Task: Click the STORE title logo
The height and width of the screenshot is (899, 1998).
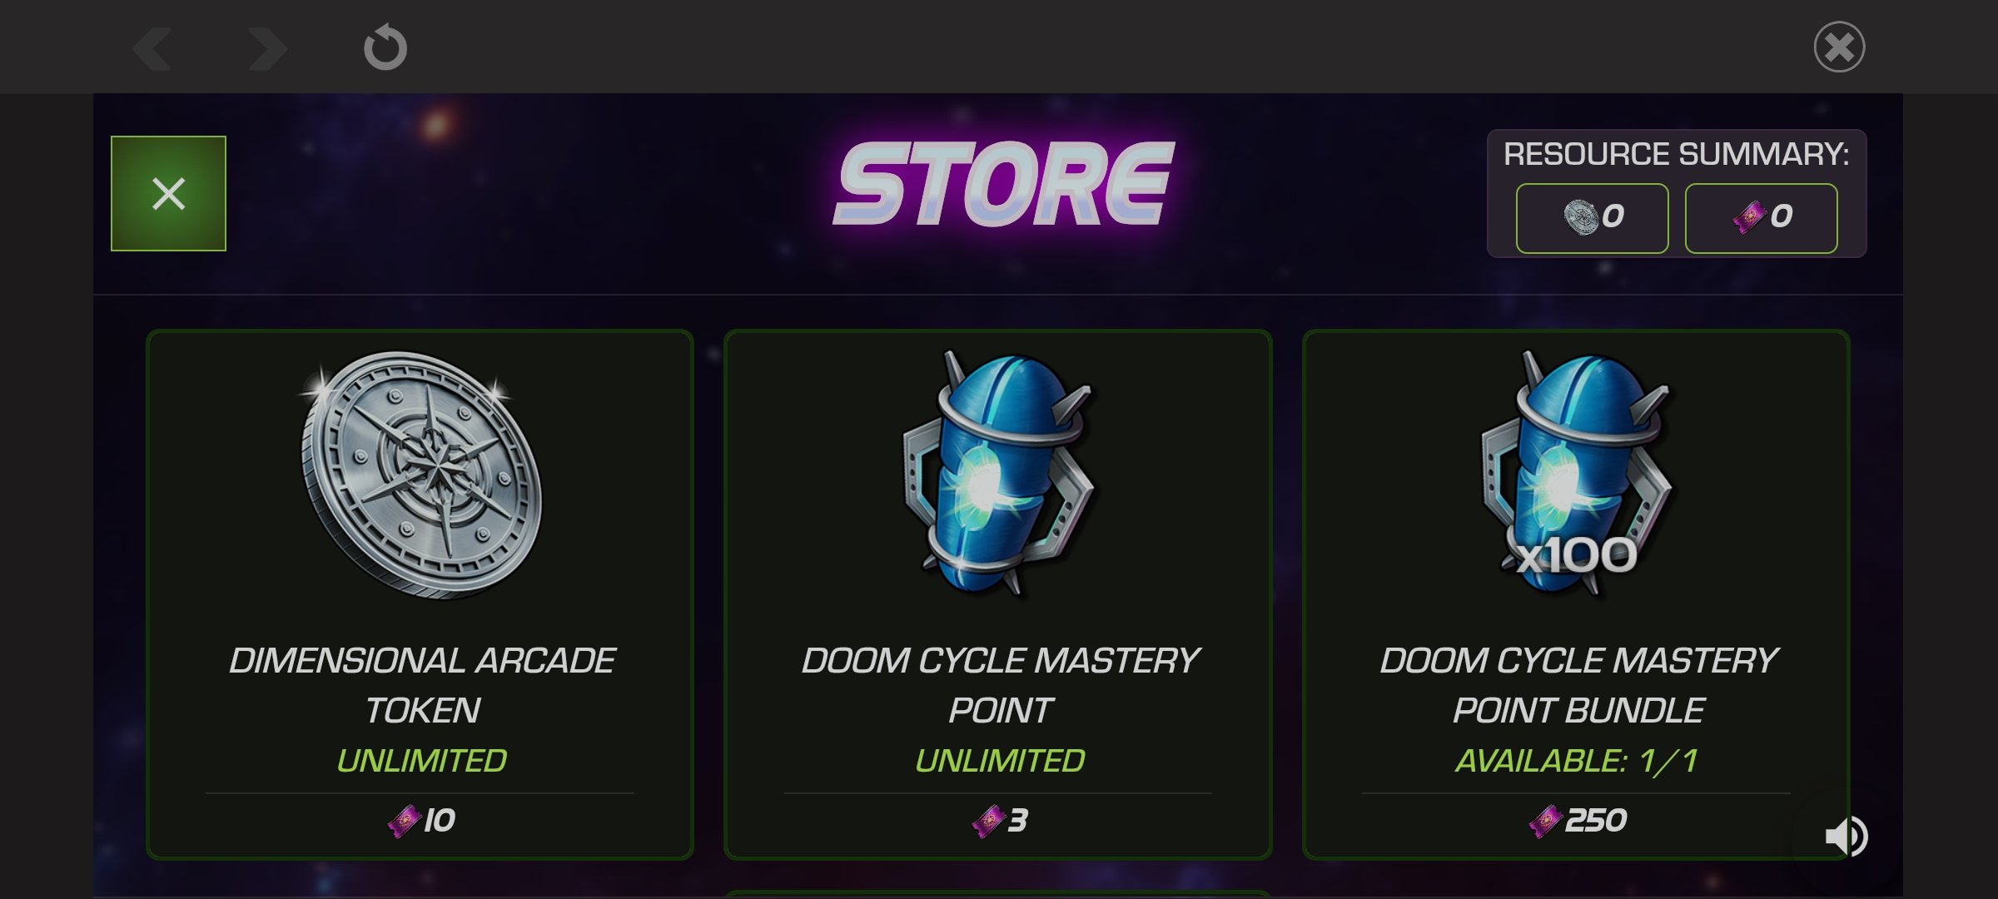Action: [1003, 184]
